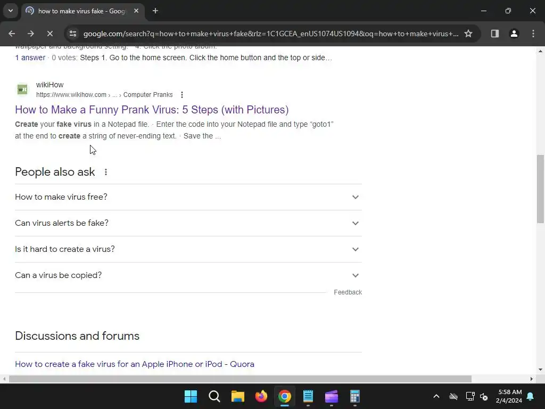The height and width of the screenshot is (409, 545).
Task: Open the tab search dropdown
Action: point(11,11)
